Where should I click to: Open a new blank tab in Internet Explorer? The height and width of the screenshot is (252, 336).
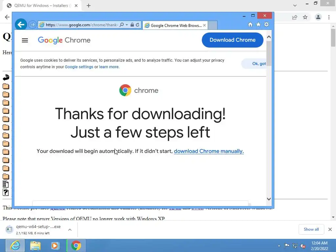pos(213,25)
